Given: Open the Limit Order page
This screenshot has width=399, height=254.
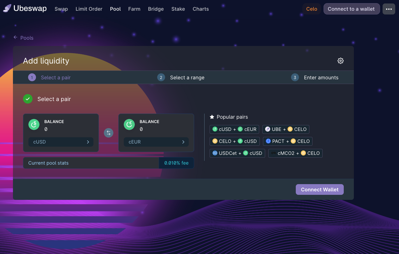Looking at the screenshot, I should (x=89, y=9).
